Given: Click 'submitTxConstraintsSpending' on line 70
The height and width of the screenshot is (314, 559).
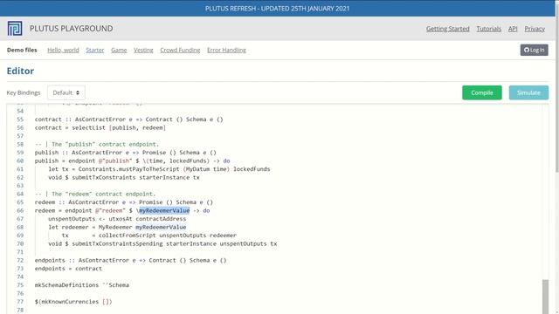Looking at the screenshot, I should (117, 243).
